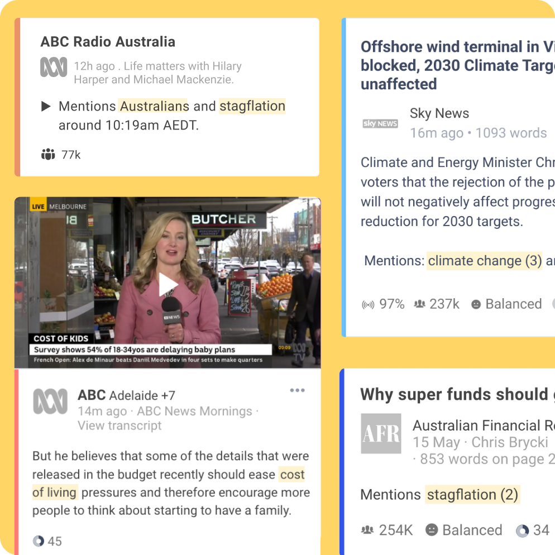Viewport: 555px width, 555px height.
Task: Click the Butcher street video thumbnail
Action: 168,283
